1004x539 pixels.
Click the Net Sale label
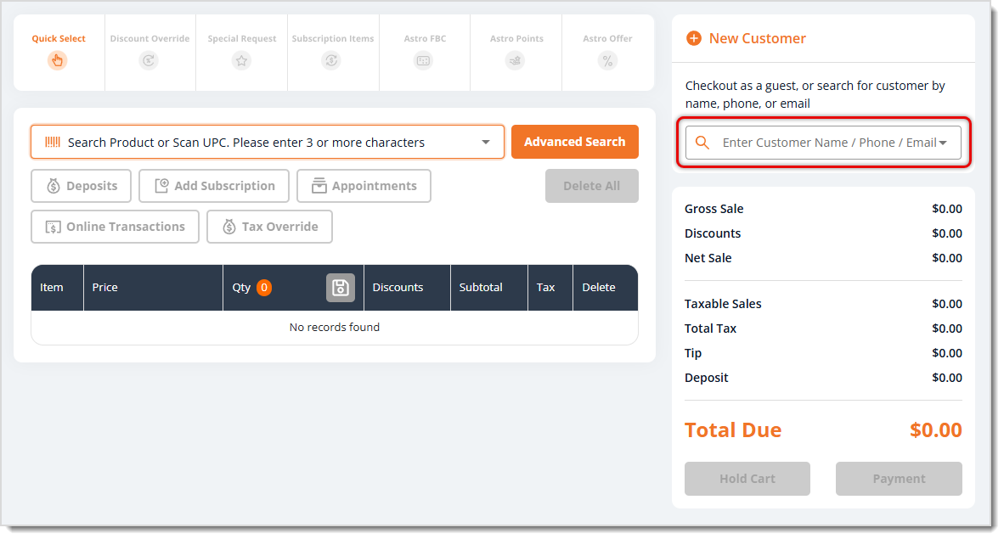coord(708,258)
